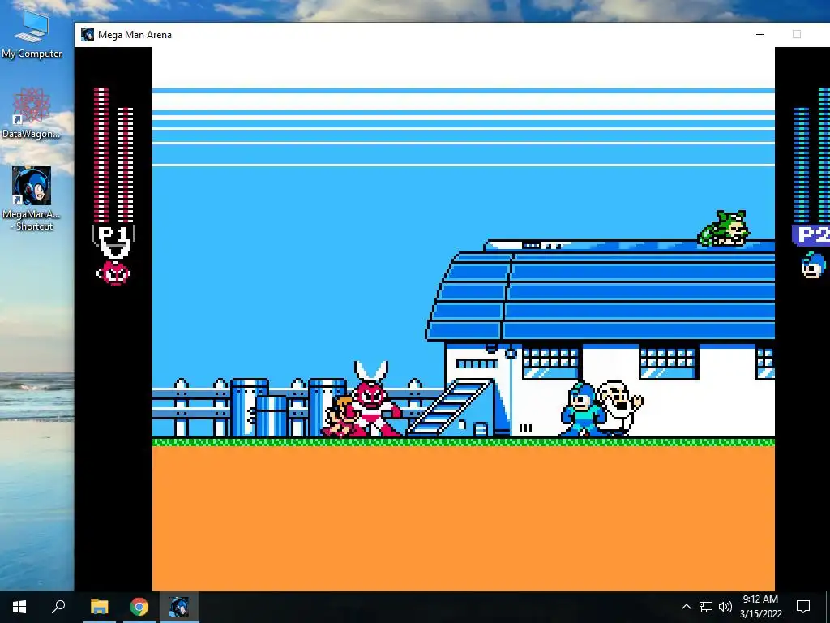Select the Mega Man Arena taskbar button

pyautogui.click(x=179, y=607)
